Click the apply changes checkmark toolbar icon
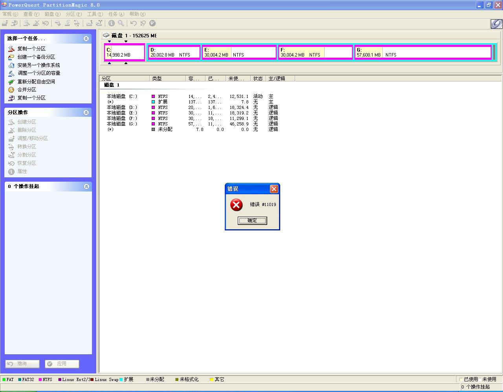Screen dimensions: 503x392 pos(152,23)
